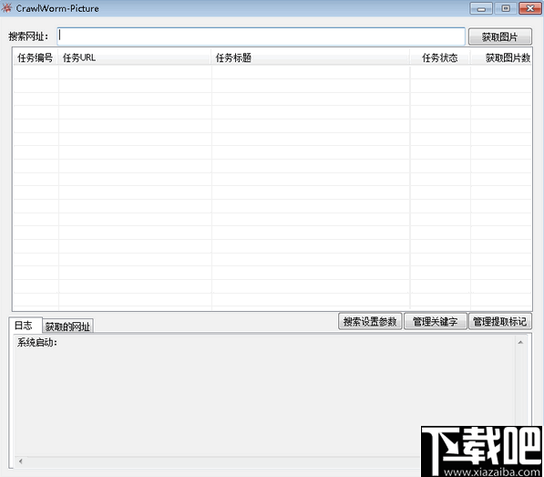Sort by 任务URL column header
Screen dimensions: 544x477
pos(135,57)
